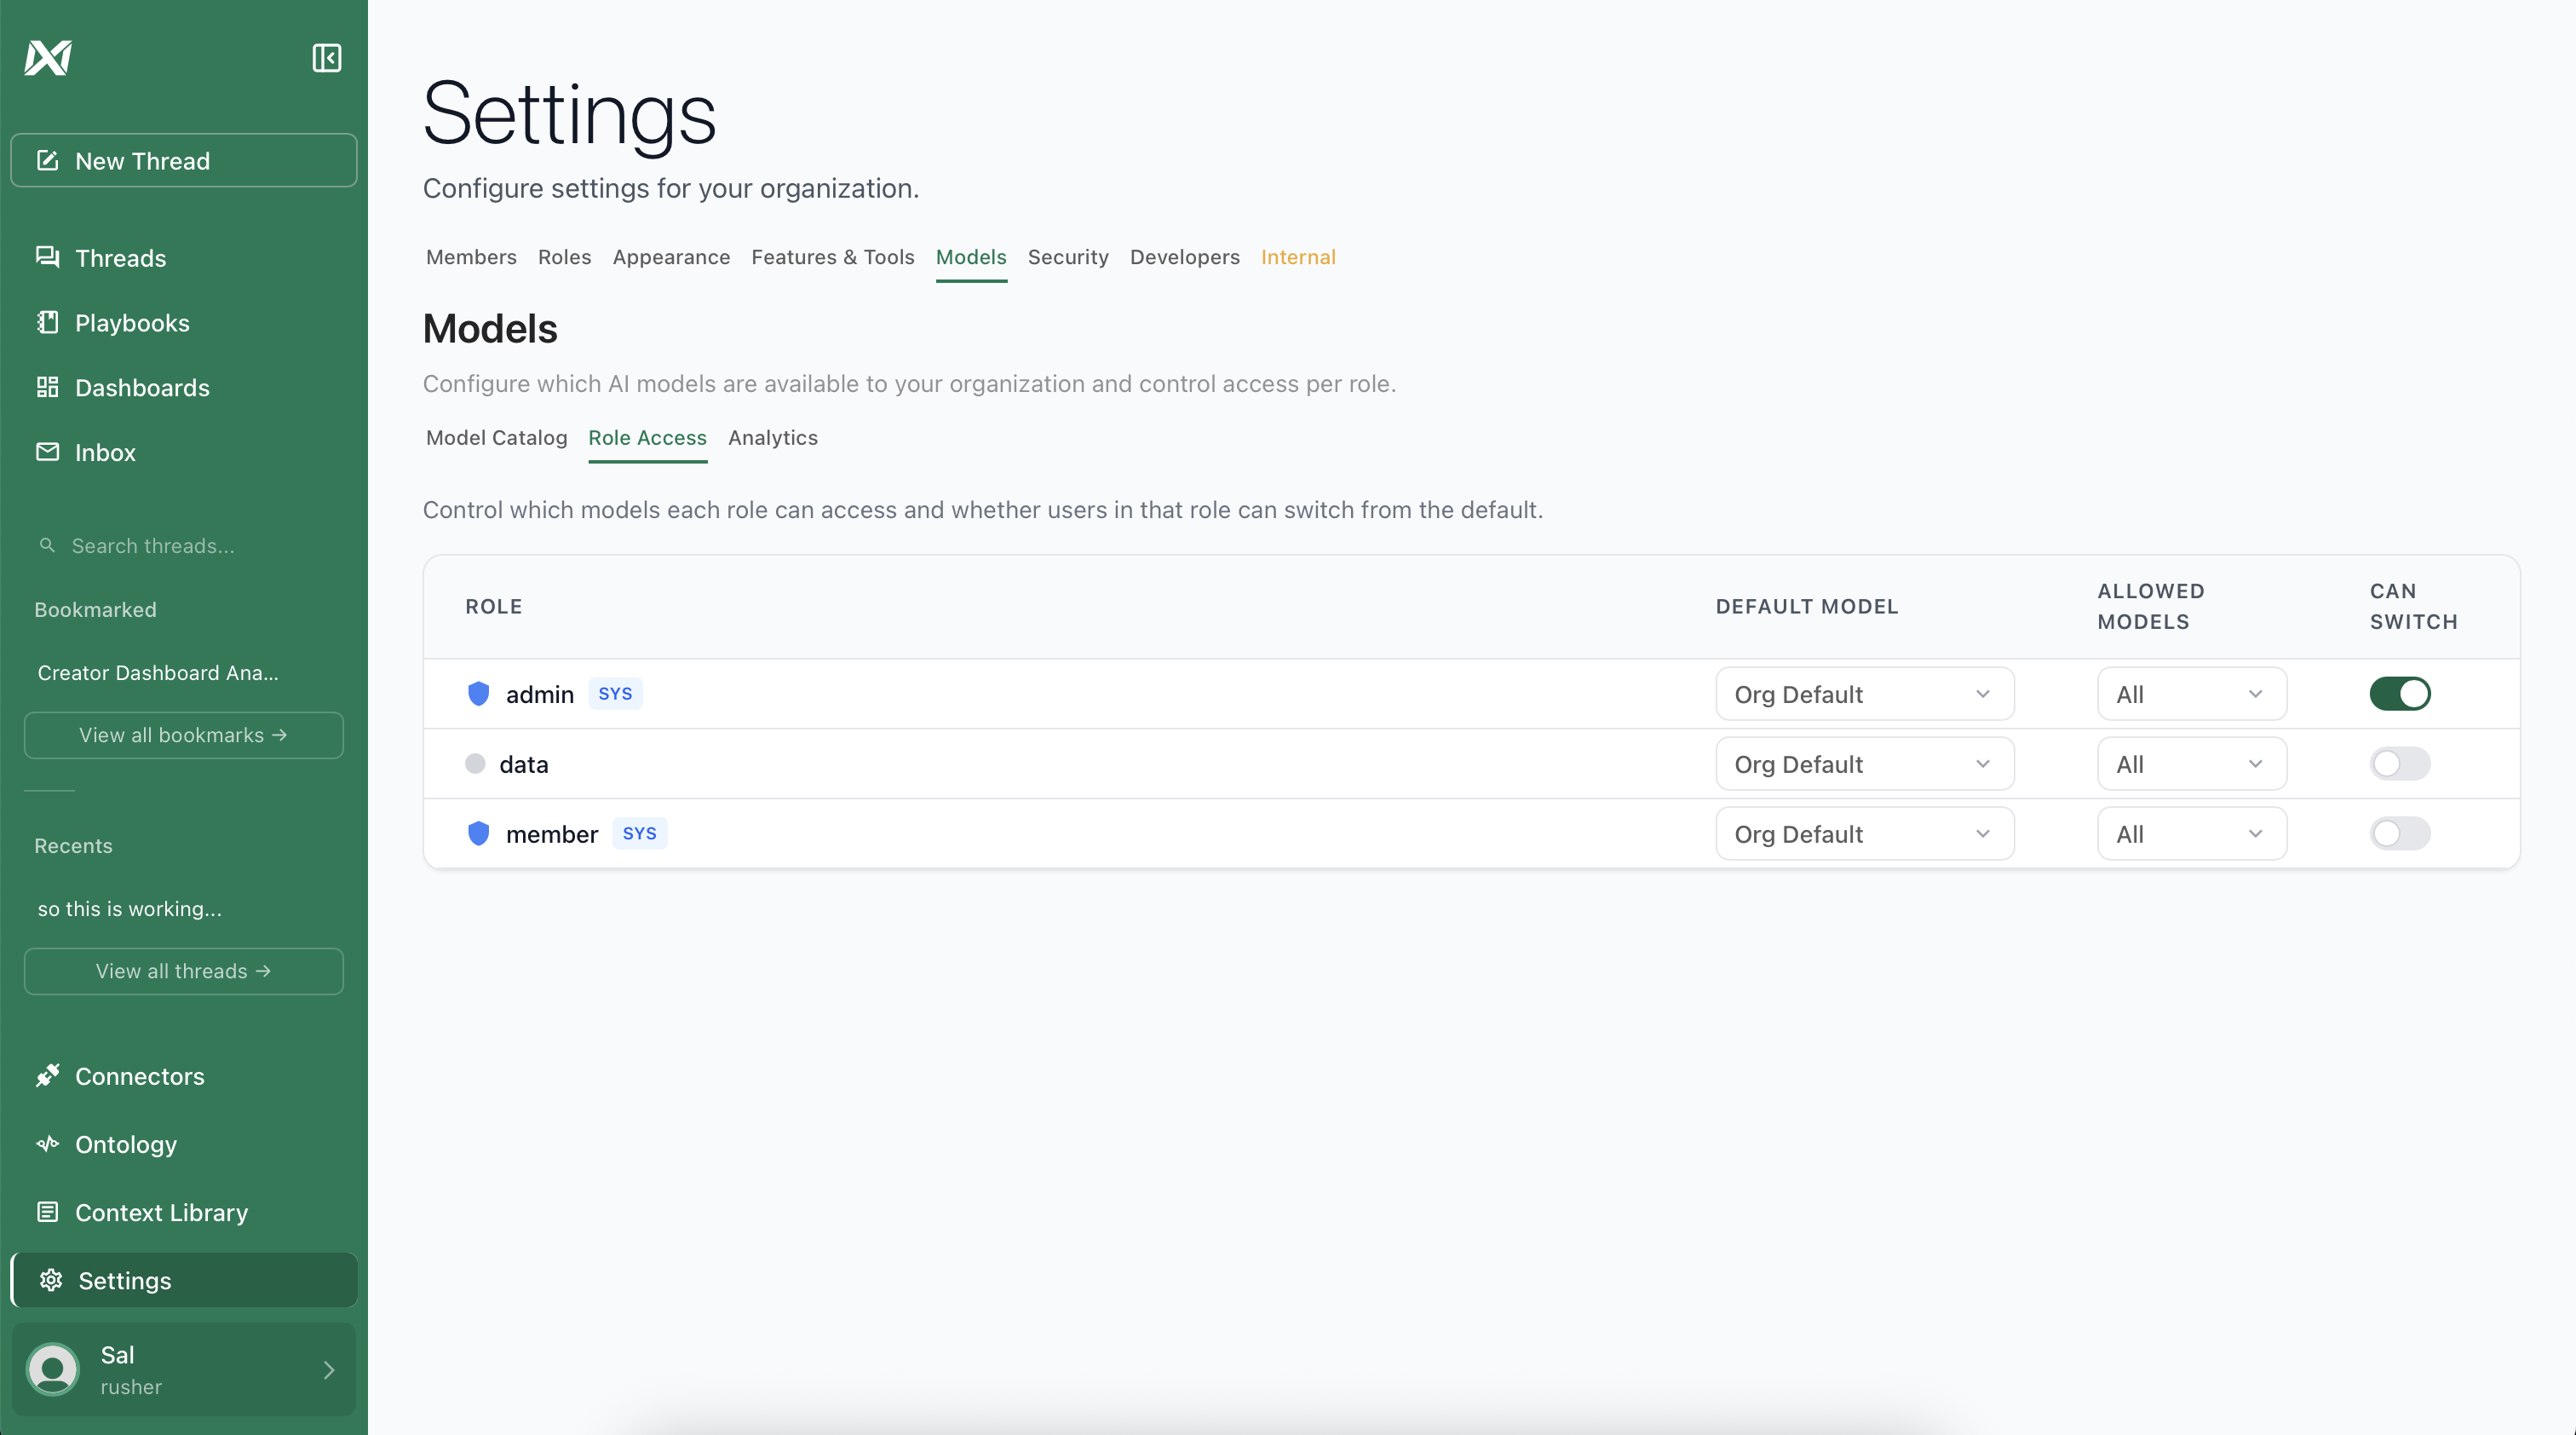This screenshot has height=1435, width=2576.
Task: Enable Can Switch for data role
Action: pos(2399,764)
